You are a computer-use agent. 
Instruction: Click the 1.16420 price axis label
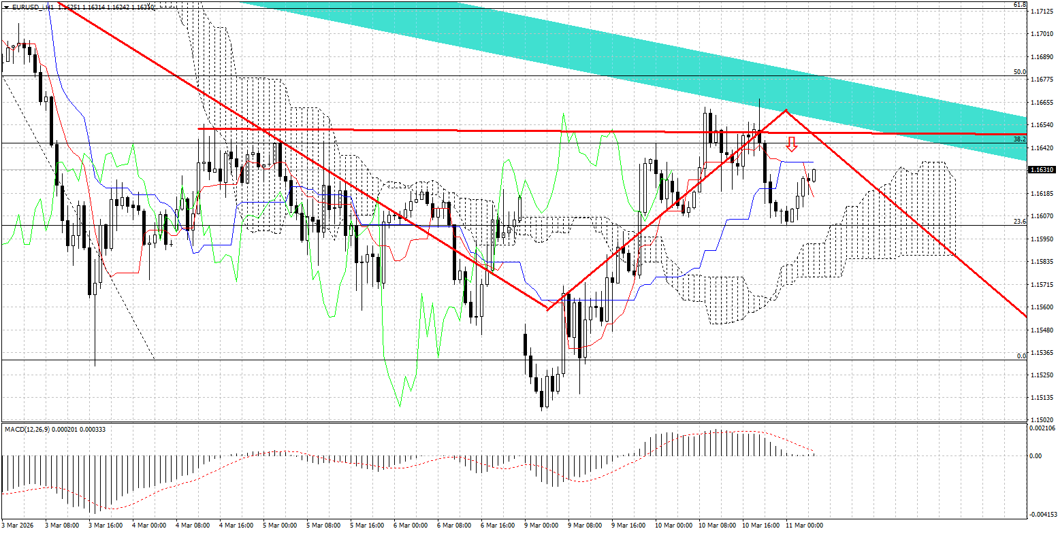click(x=1042, y=148)
